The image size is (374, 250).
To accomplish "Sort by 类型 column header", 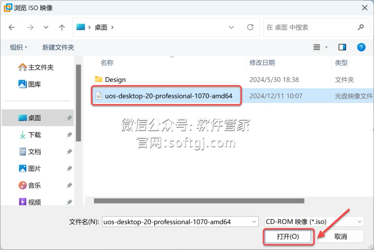I will [x=341, y=63].
